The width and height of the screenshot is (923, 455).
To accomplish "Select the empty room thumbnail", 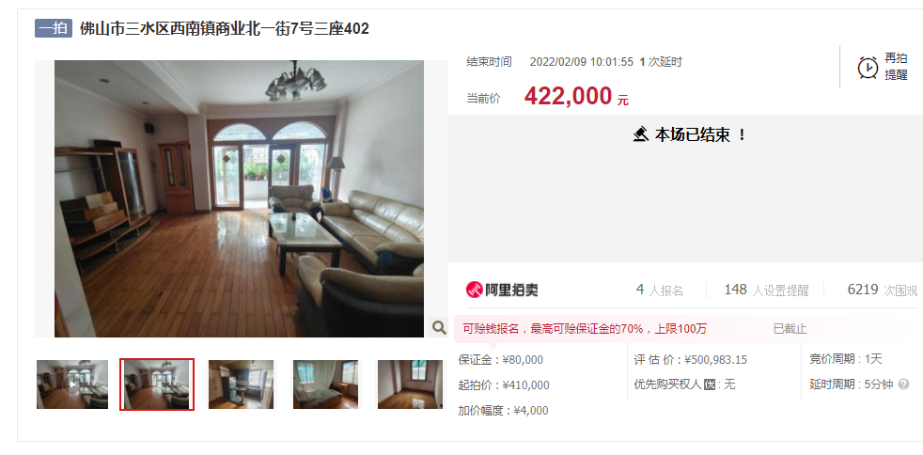I will (x=411, y=384).
